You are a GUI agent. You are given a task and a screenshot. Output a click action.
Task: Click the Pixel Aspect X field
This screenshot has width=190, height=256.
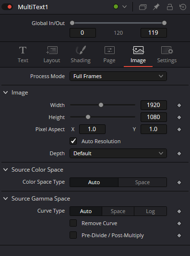(x=92, y=129)
